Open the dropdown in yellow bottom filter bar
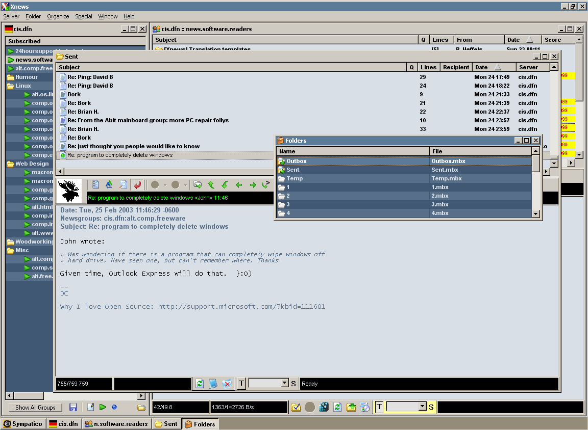Image resolution: width=588 pixels, height=430 pixels. point(422,407)
